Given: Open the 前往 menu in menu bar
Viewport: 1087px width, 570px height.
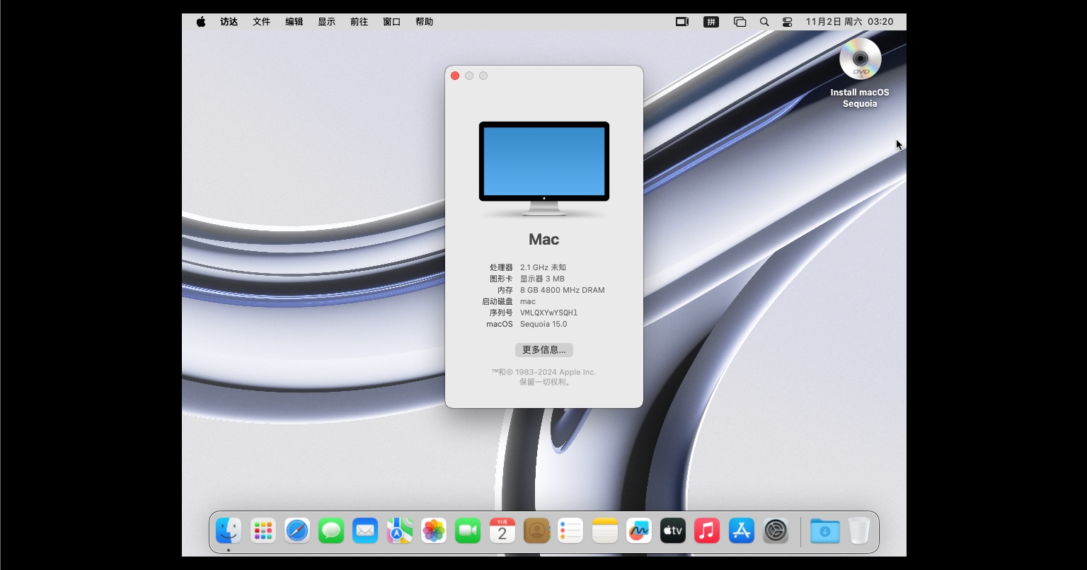Looking at the screenshot, I should 359,22.
